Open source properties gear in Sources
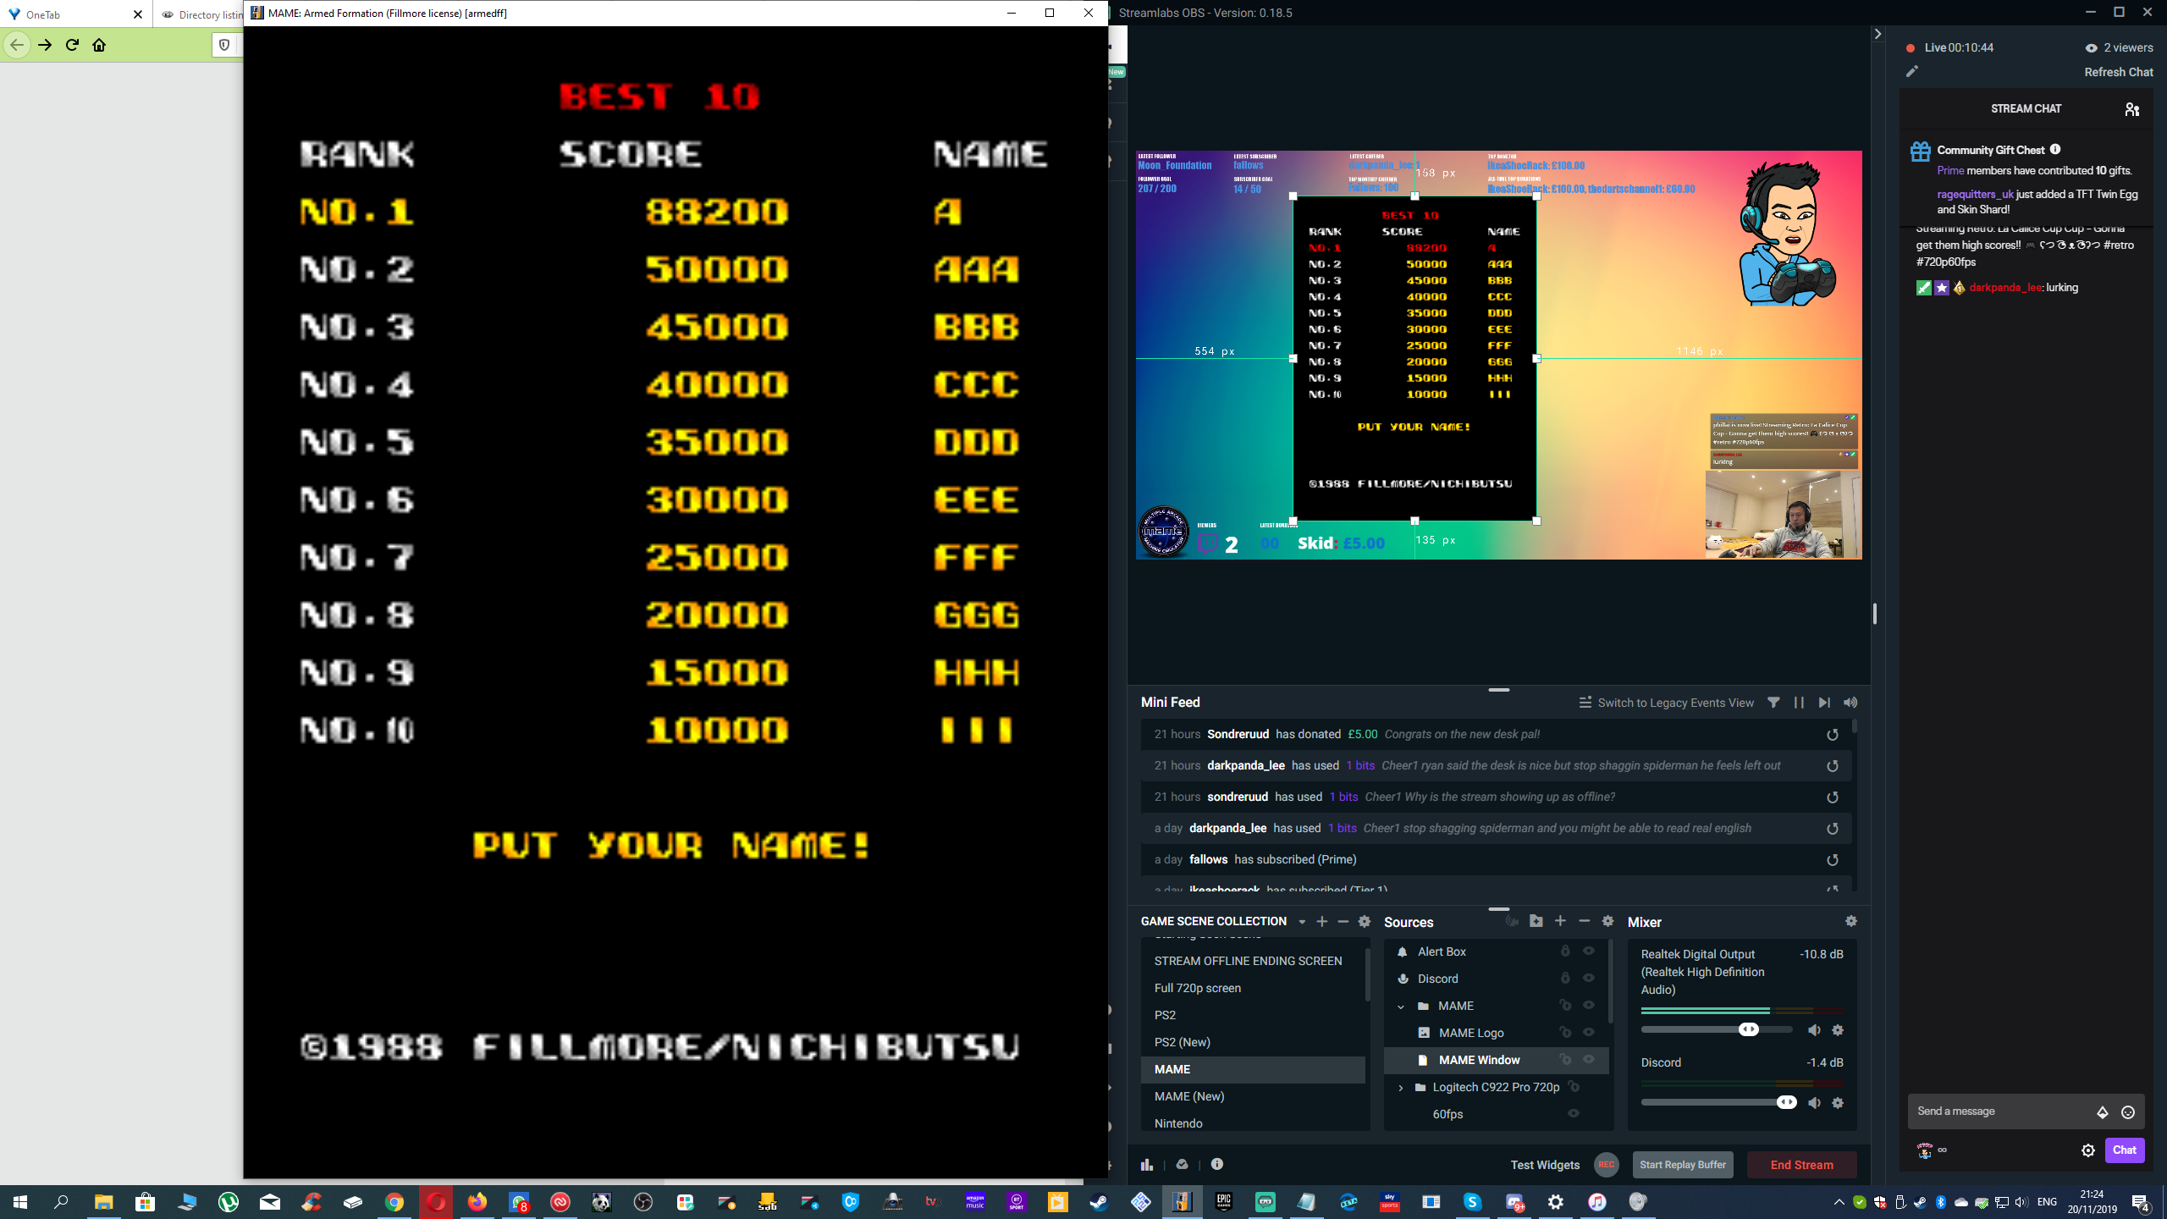Image resolution: width=2167 pixels, height=1219 pixels. click(x=1607, y=921)
